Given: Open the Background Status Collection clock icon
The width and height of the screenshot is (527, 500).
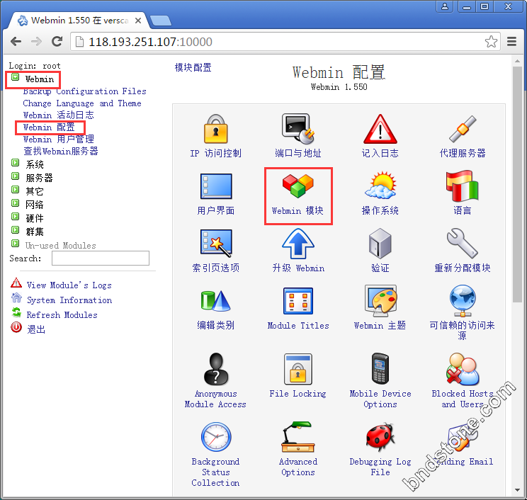Looking at the screenshot, I should [x=216, y=437].
